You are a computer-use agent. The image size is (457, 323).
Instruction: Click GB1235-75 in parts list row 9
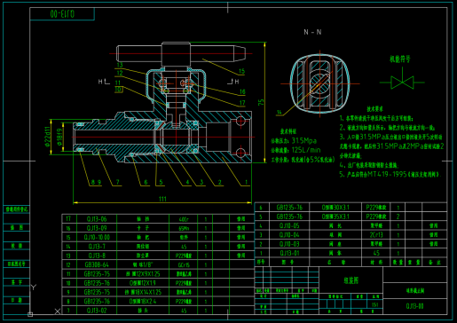pyautogui.click(x=97, y=292)
